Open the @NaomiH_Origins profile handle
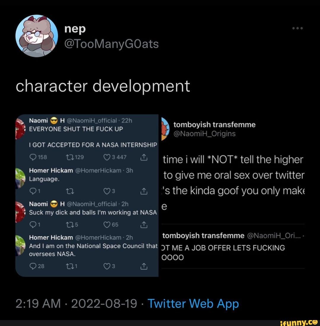Screen dimensions: 320x326 [205, 134]
